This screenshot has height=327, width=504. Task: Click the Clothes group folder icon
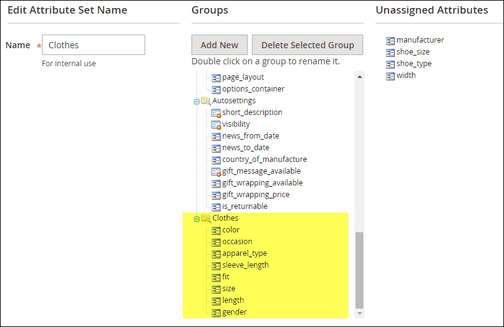point(206,219)
